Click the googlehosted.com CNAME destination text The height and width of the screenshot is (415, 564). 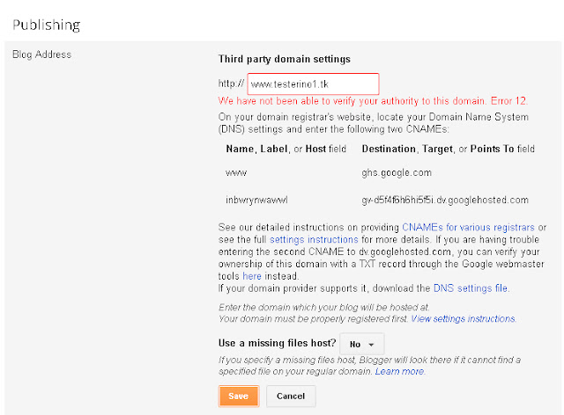[445, 200]
